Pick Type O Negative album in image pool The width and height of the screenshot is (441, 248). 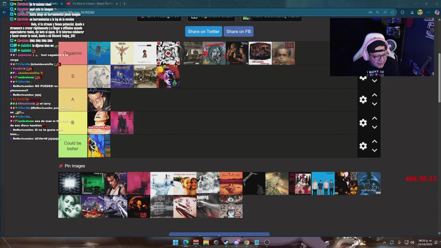(93, 184)
